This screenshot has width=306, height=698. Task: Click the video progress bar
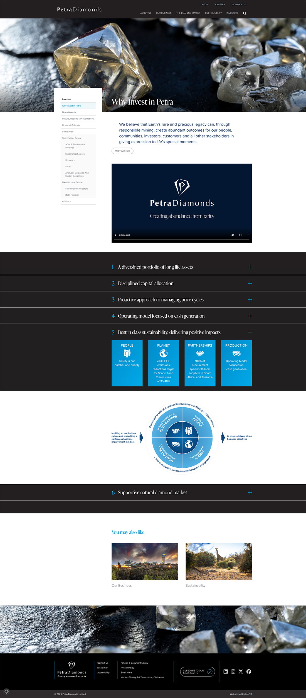tap(181, 239)
